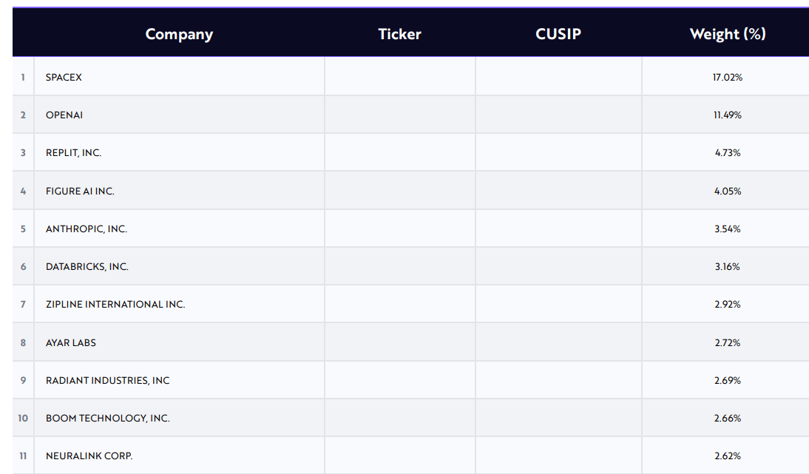
Task: Click the Company column header
Action: pyautogui.click(x=179, y=34)
